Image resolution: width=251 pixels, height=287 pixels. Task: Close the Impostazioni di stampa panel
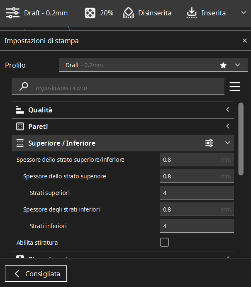point(244,41)
